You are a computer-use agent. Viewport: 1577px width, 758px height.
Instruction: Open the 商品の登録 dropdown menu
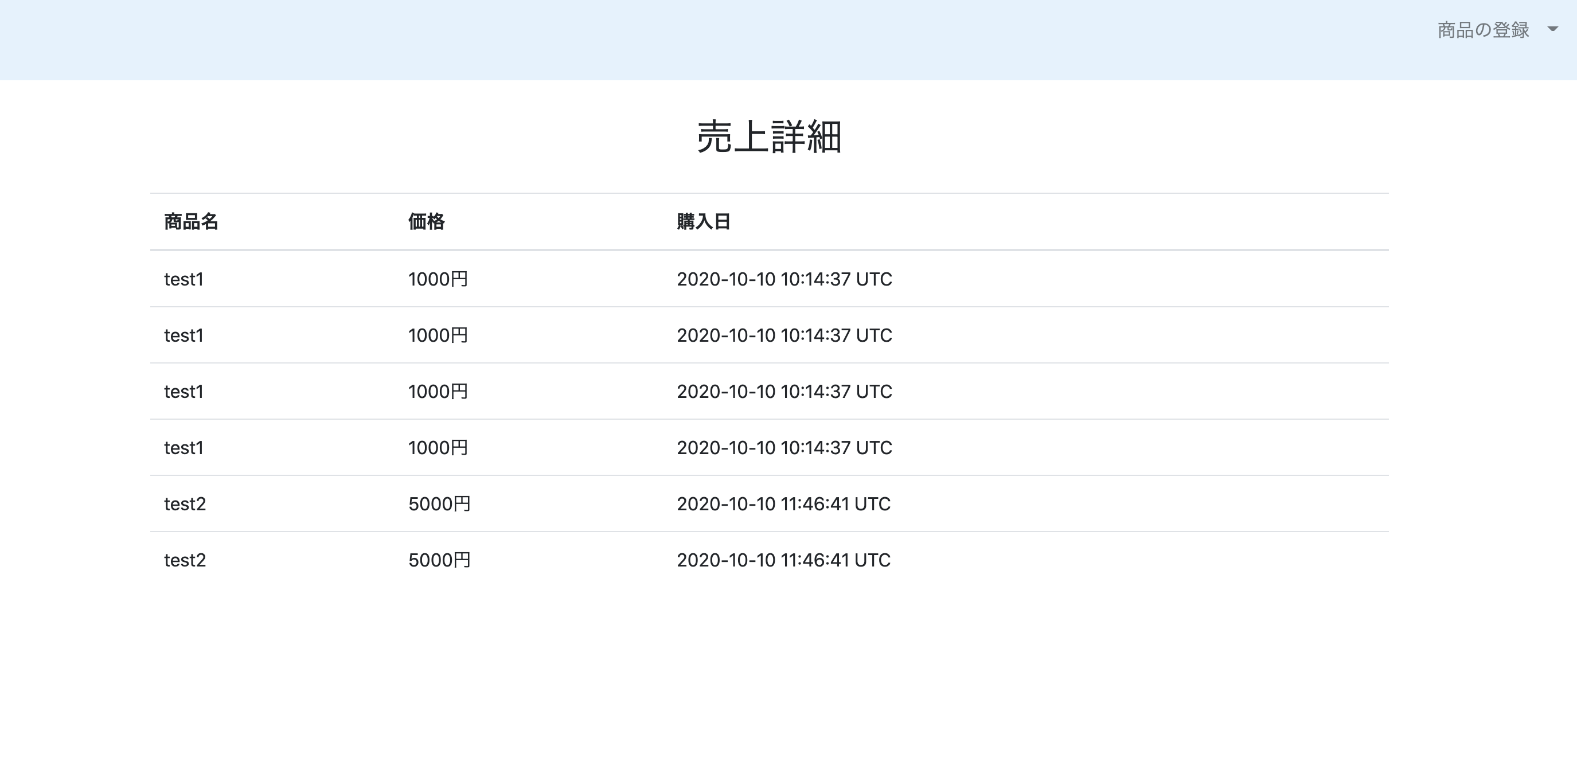click(x=1497, y=29)
